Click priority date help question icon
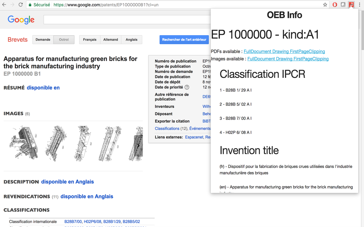The width and height of the screenshot is (364, 227). [x=187, y=87]
